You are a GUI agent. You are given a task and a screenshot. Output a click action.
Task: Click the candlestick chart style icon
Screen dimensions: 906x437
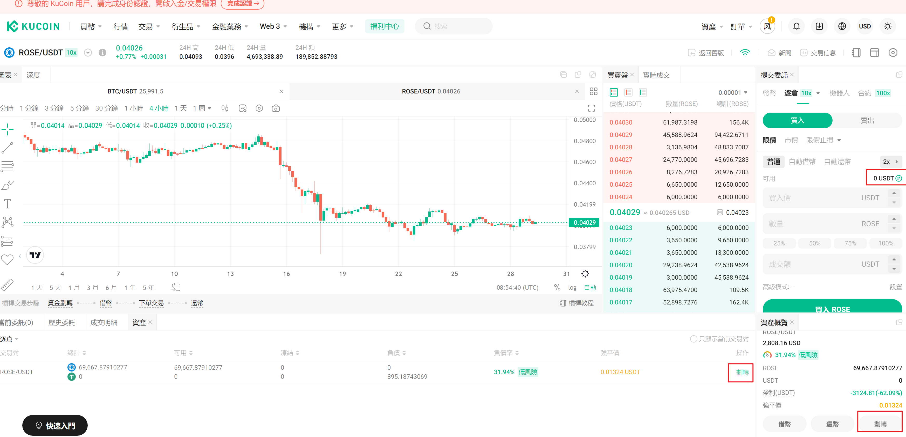(225, 108)
